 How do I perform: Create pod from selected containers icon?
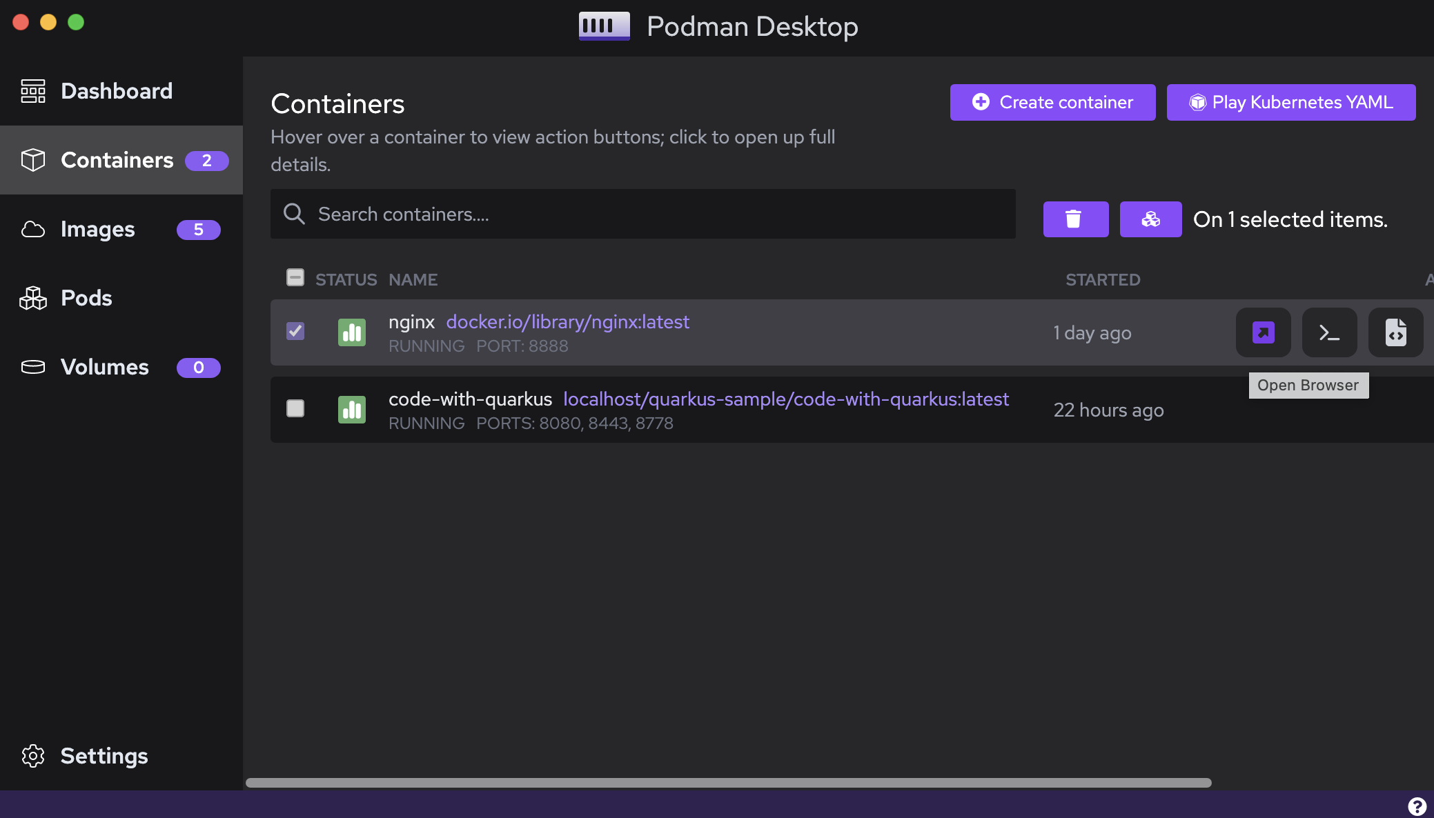[x=1150, y=219]
